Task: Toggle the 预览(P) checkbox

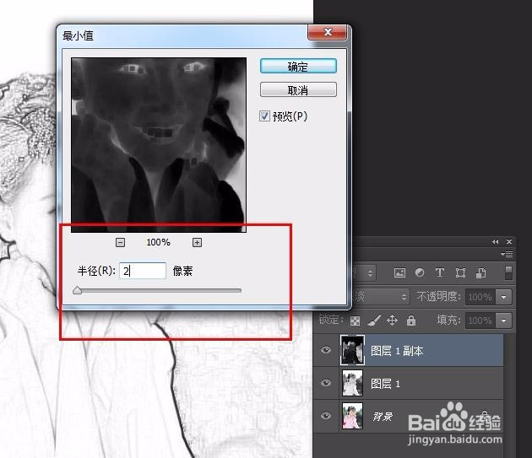Action: (264, 116)
